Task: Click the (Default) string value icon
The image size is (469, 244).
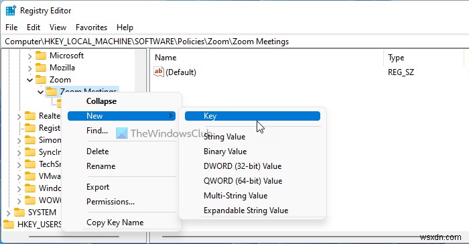Action: (159, 72)
